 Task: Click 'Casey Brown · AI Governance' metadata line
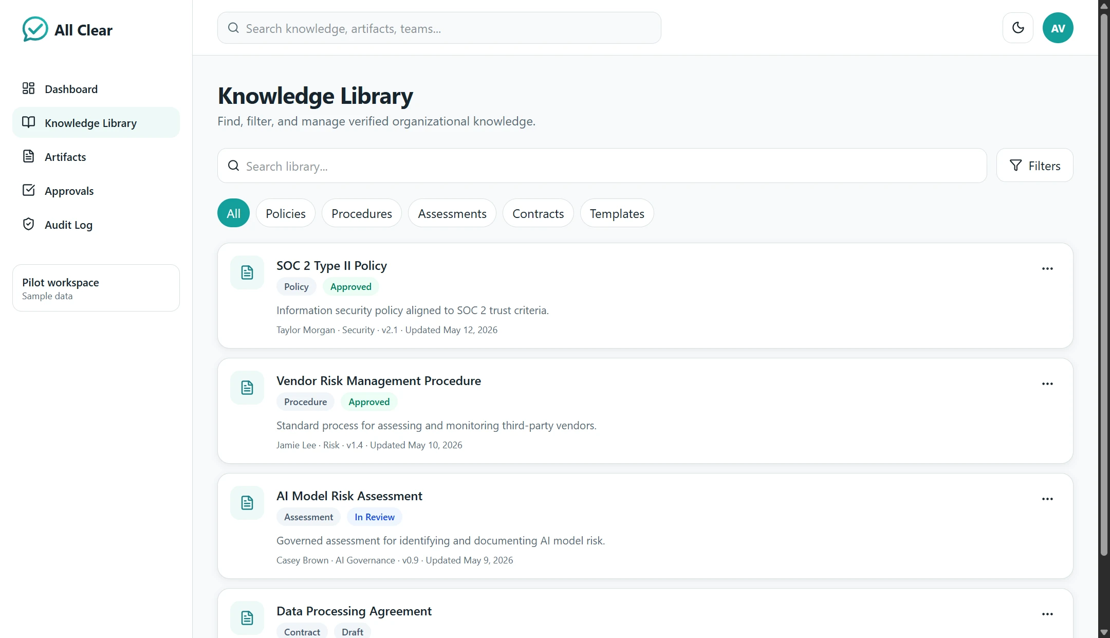[x=395, y=560]
